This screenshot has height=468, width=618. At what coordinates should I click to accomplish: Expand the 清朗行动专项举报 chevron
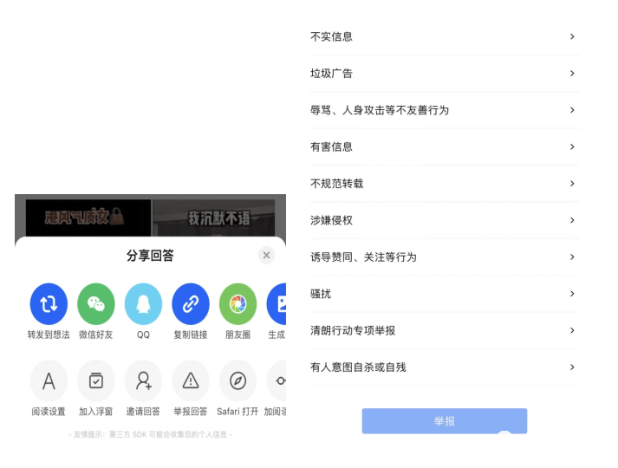(572, 330)
